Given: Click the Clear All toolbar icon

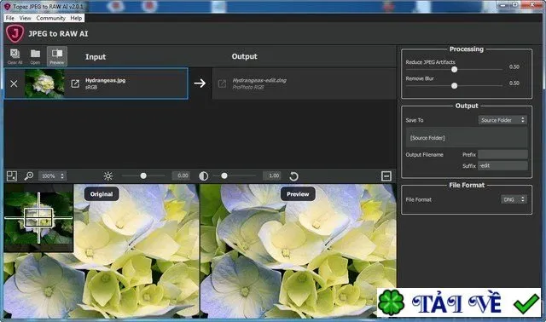Looking at the screenshot, I should point(15,56).
